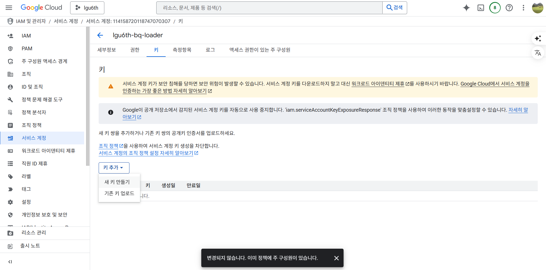Open IAM in the sidebar
Image resolution: width=546 pixels, height=270 pixels.
point(42,36)
